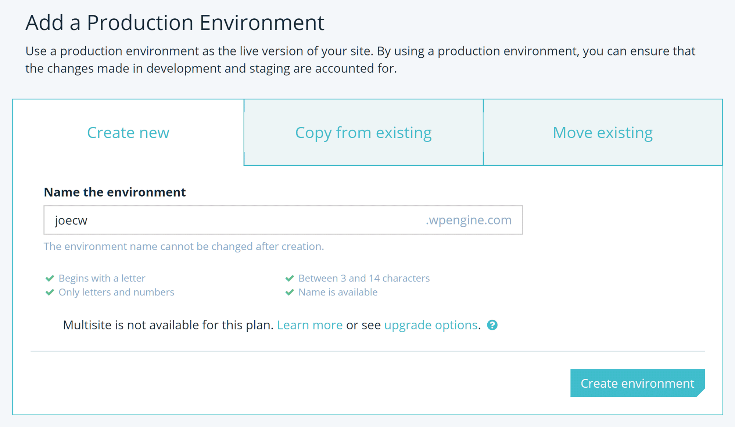The image size is (735, 427).
Task: Click the 'Name the environment' label
Action: click(x=115, y=192)
